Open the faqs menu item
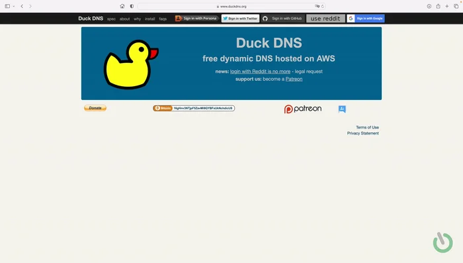 click(x=163, y=19)
